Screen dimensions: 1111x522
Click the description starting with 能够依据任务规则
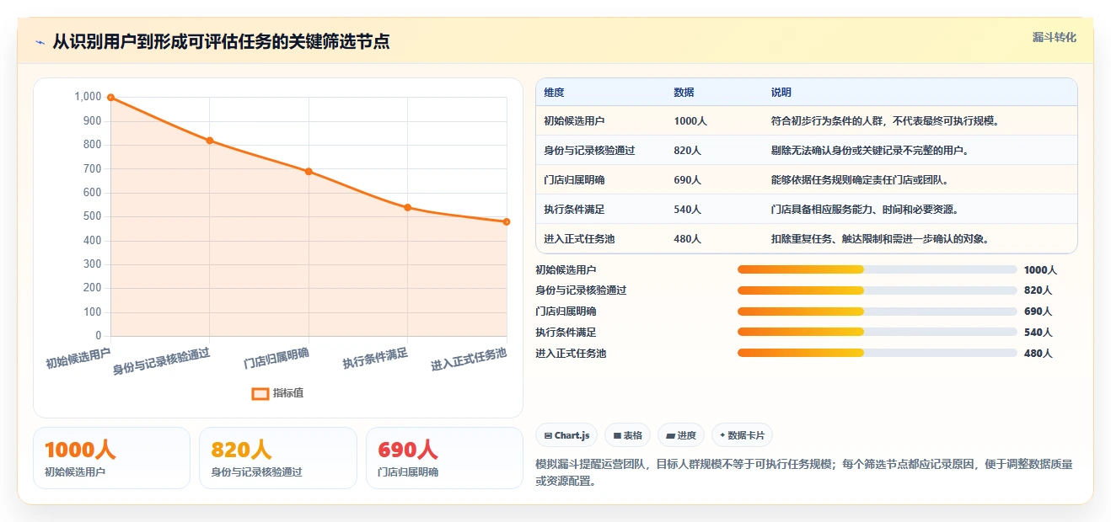859,180
